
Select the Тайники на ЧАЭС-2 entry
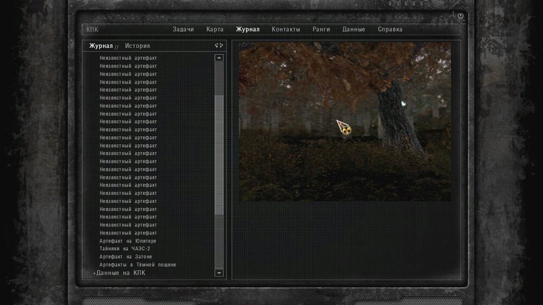coord(125,249)
